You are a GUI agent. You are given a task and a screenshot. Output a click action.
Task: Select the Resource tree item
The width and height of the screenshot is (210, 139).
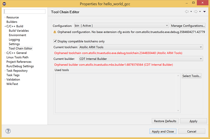coord(12,17)
